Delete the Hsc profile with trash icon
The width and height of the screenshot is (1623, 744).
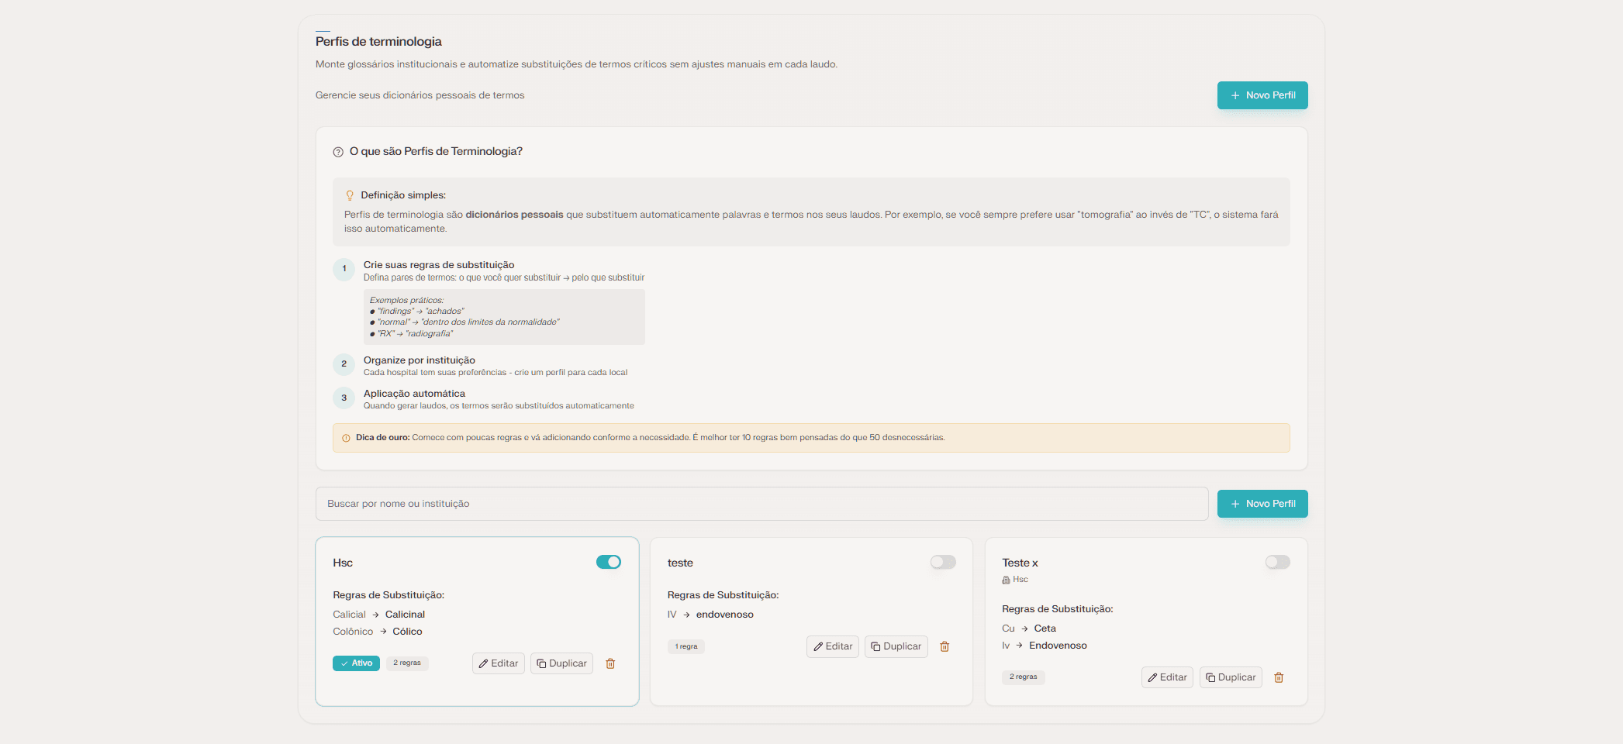(610, 663)
